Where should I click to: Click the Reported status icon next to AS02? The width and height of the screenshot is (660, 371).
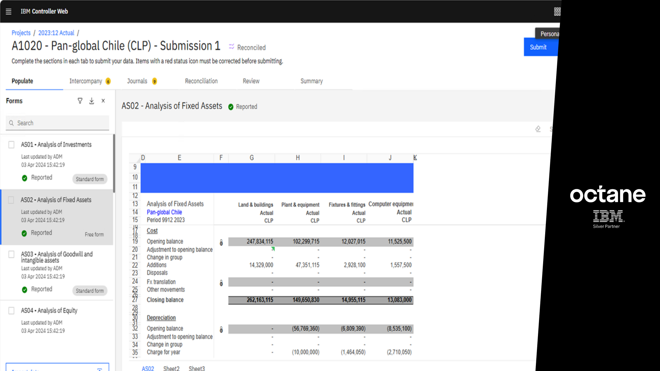pos(231,107)
